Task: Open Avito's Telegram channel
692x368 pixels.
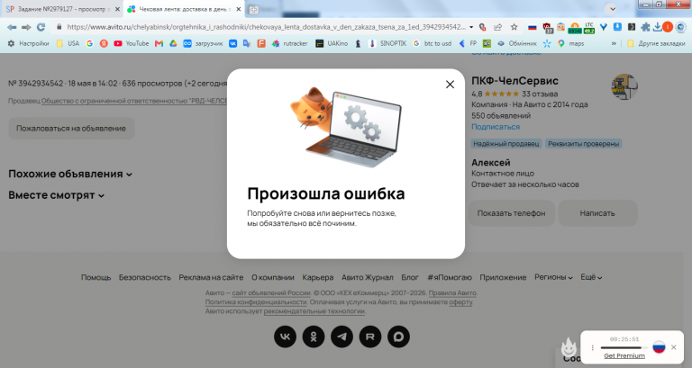Action: [341, 337]
